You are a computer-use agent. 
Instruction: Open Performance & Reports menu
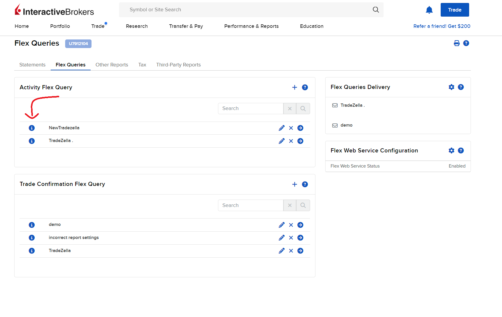pyautogui.click(x=251, y=26)
